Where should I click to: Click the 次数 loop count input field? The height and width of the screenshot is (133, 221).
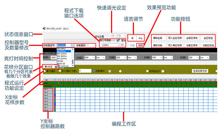point(85,71)
